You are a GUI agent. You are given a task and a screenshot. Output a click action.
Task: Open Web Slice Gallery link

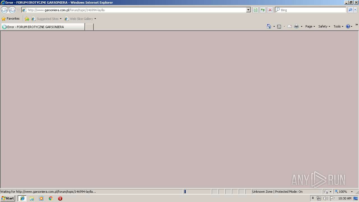click(79, 19)
